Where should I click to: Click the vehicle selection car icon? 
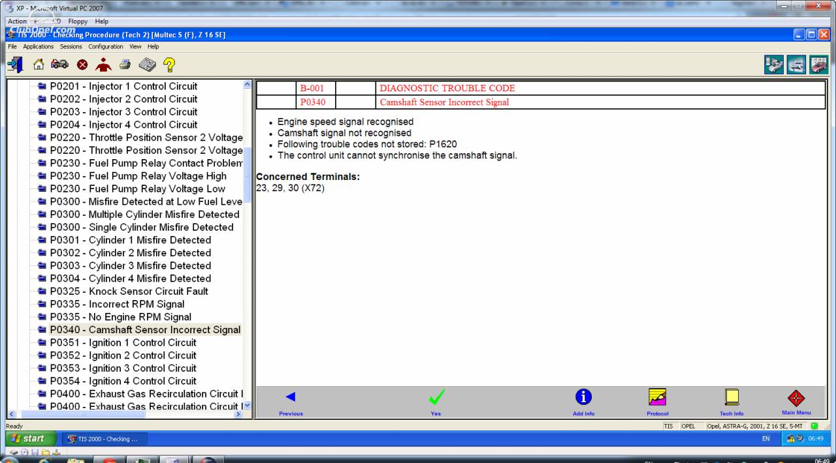click(x=59, y=65)
